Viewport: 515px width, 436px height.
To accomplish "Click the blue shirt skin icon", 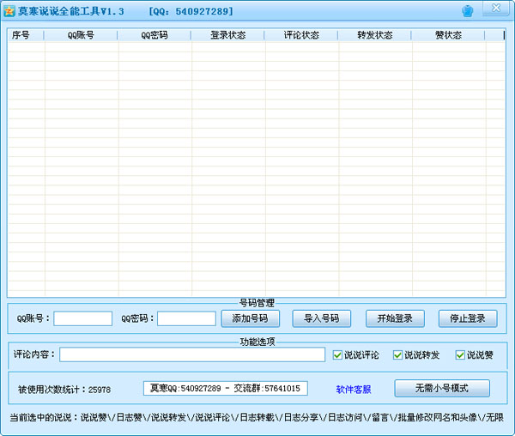I will 467,11.
